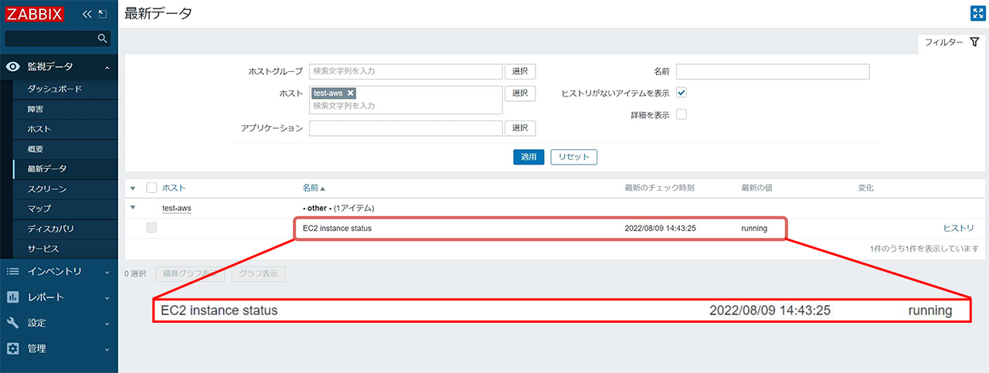This screenshot has height=373, width=989.
Task: Click the magnifier search icon in sidebar
Action: click(x=102, y=38)
